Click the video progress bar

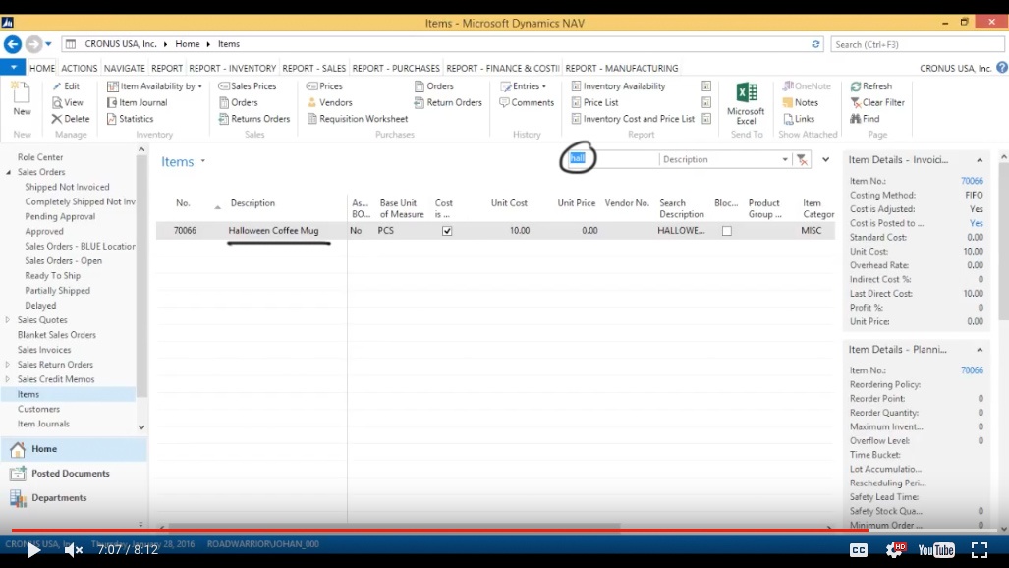[505, 531]
